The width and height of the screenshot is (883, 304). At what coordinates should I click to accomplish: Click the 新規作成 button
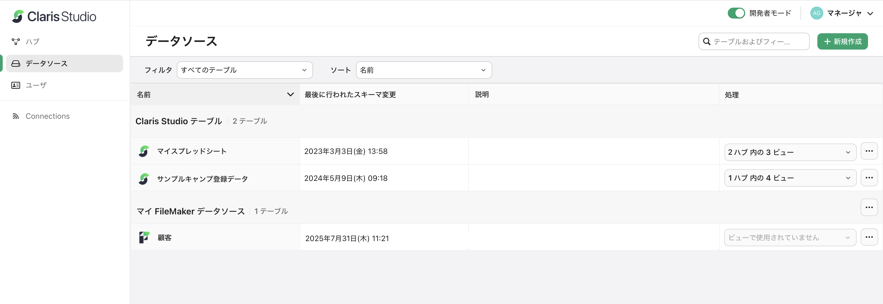[842, 41]
